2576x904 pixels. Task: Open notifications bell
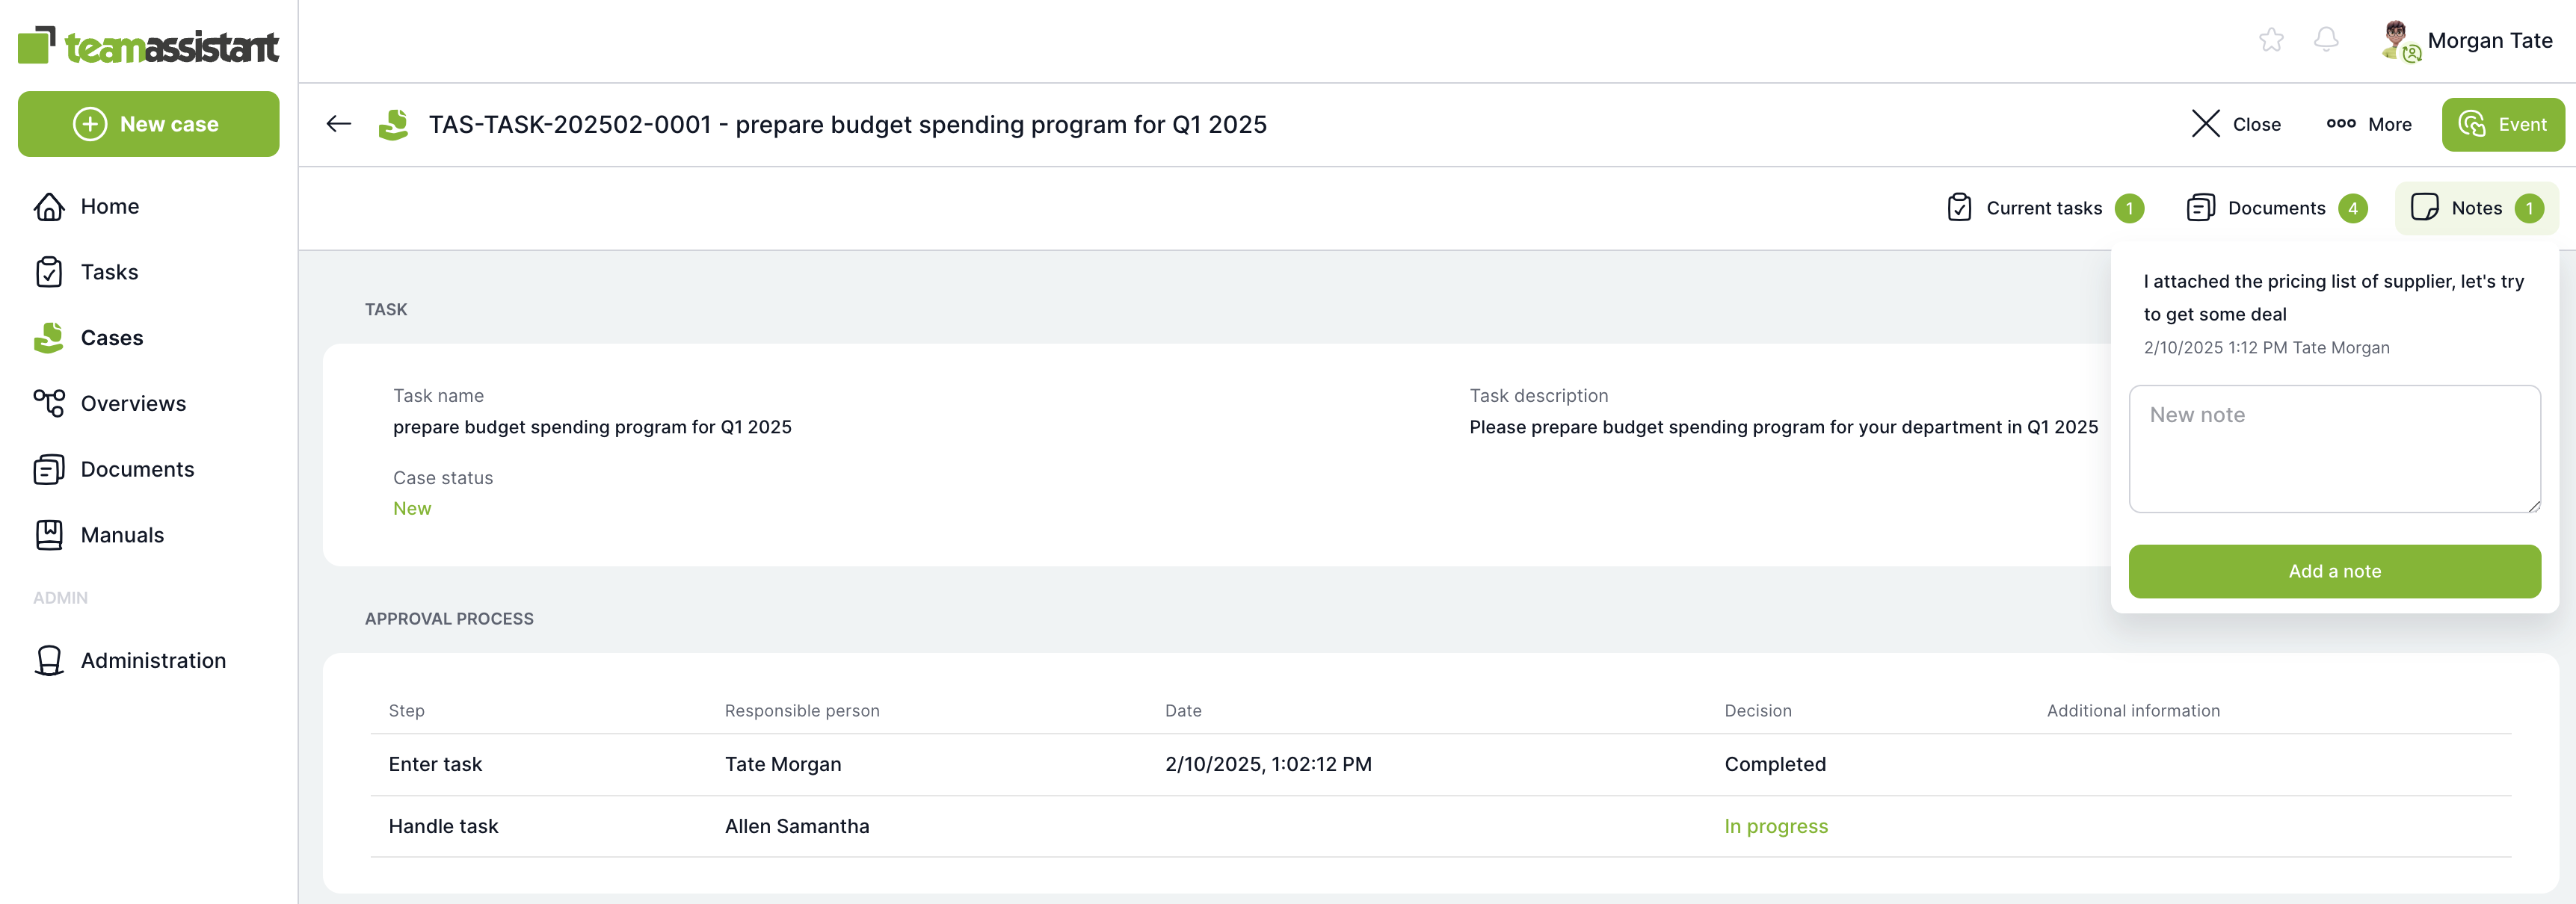point(2326,40)
